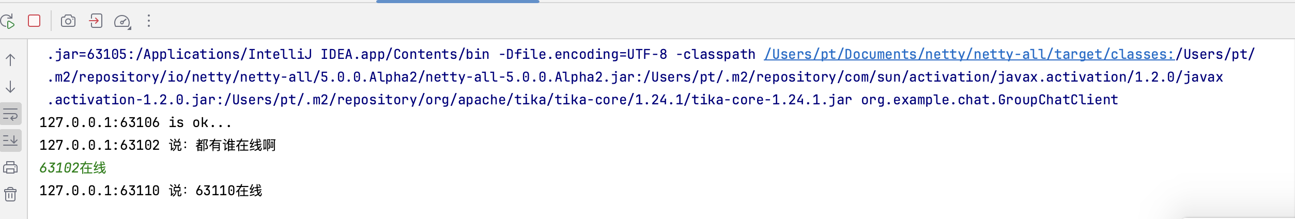1295x219 pixels.
Task: Select the blue highlighted tab indicator at top
Action: click(458, 2)
